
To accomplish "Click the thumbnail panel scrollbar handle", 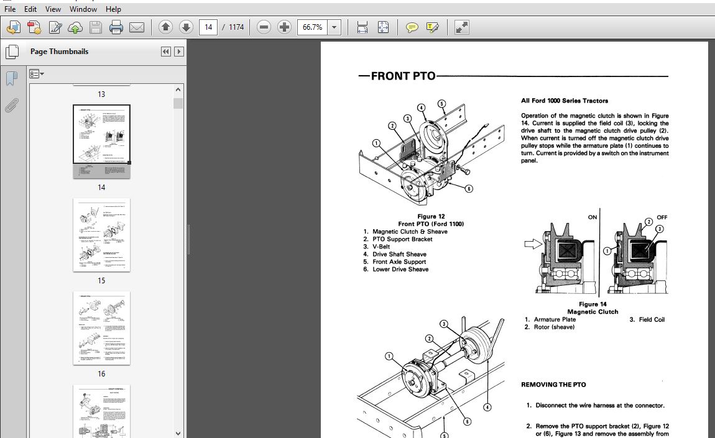I will point(178,104).
